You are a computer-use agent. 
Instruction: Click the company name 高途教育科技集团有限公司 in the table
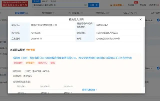[x=44, y=25]
